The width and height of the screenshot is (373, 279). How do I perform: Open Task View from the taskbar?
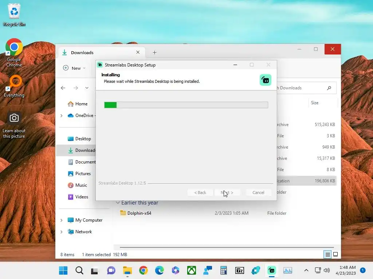click(95, 270)
